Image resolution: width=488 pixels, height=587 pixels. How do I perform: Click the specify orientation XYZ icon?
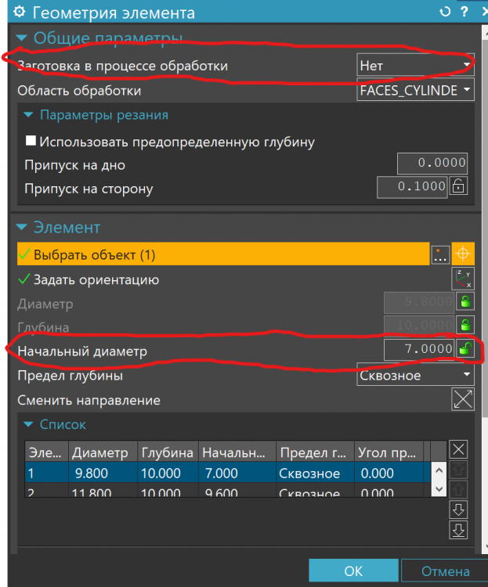coord(463,278)
